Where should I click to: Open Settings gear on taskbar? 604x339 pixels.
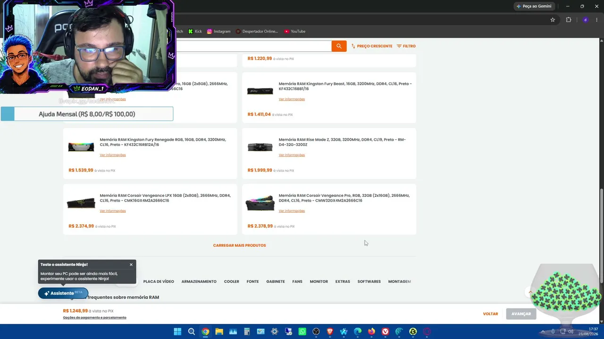coord(275,331)
